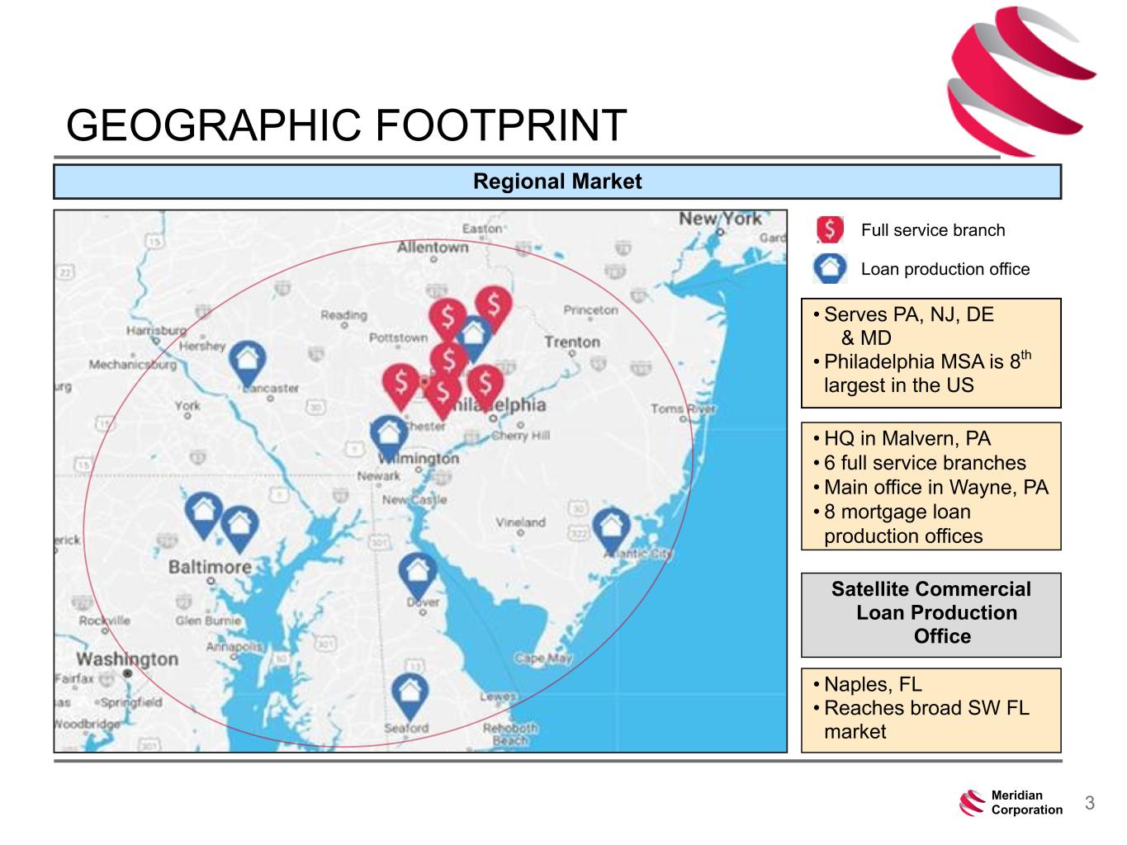1127x845 pixels.
Task: Select the Vineland map label
Action: [520, 522]
